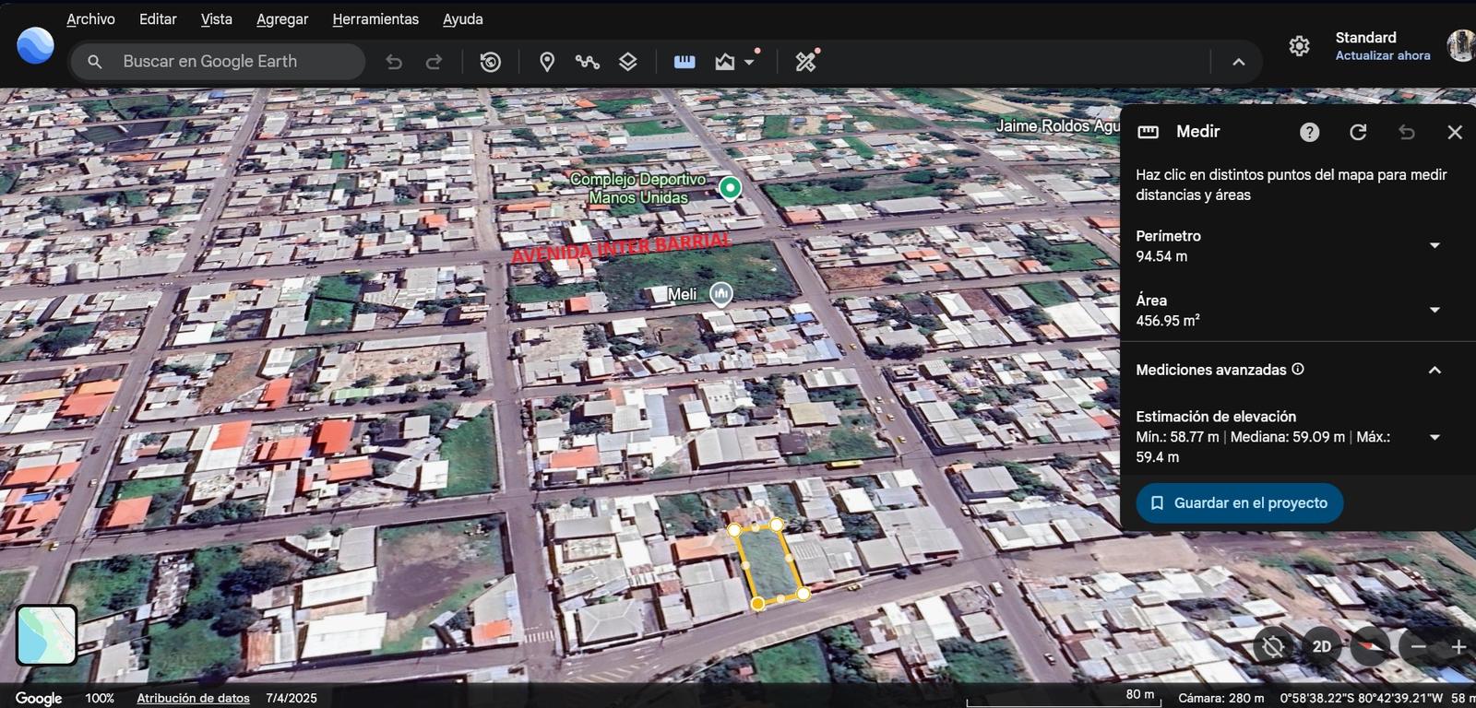Click the 100% loading indicator in status bar

tap(100, 698)
